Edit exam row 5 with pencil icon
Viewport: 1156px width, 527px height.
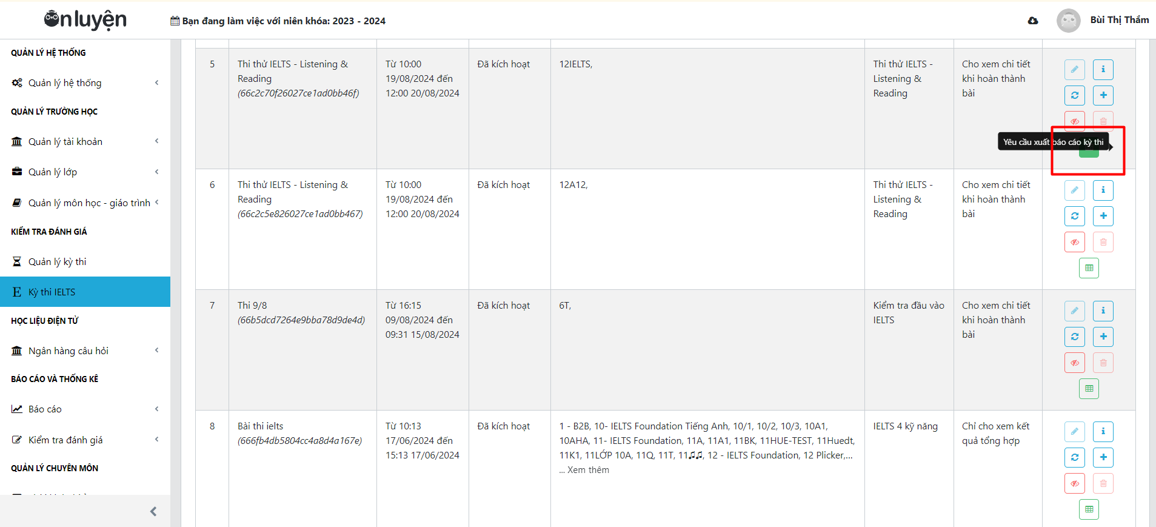1075,70
